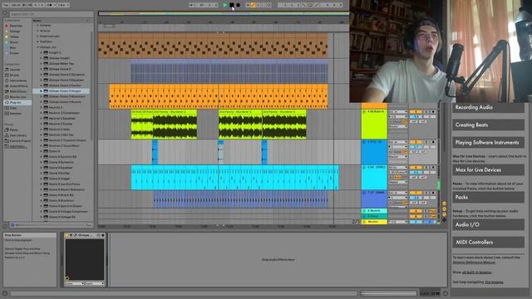
Task: Toggle the Automation Arm button
Action: coord(253,5)
